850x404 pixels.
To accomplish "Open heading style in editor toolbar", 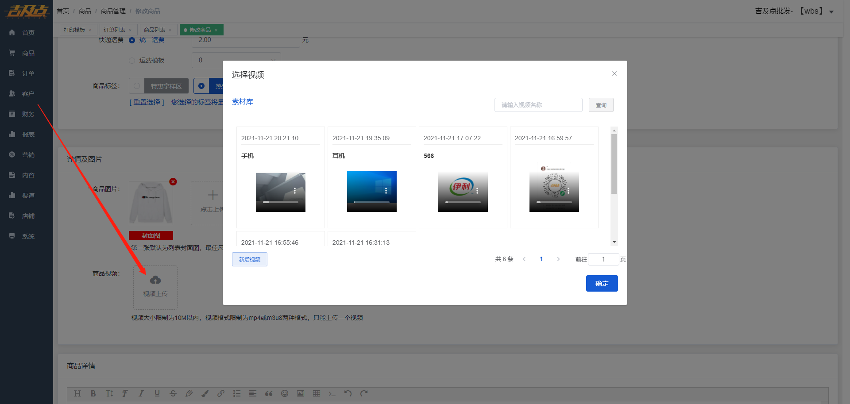I will [77, 393].
